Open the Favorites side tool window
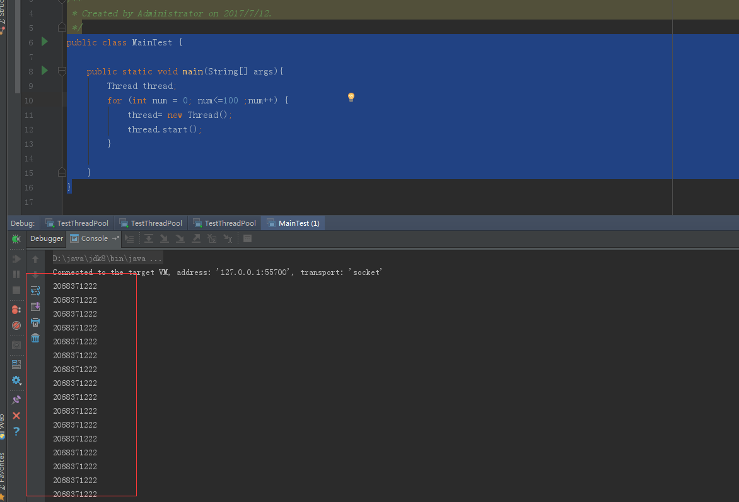 3,476
